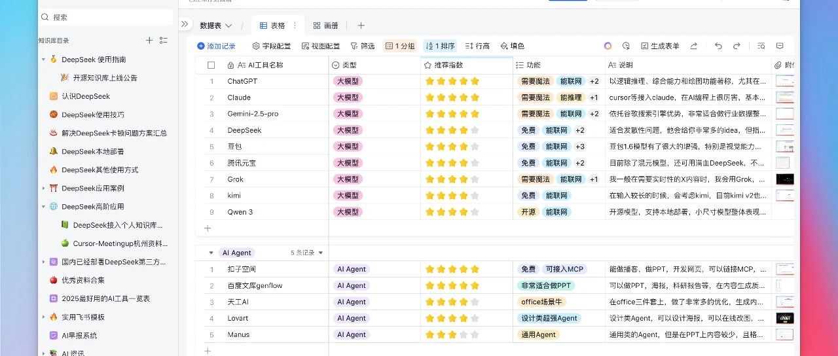838x356 pixels.
Task: Collapse DeepSeek 使用指南 tree node
Action: (x=43, y=60)
